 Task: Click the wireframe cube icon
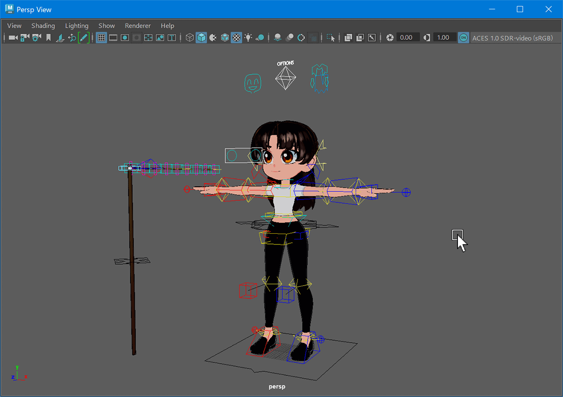tap(190, 38)
